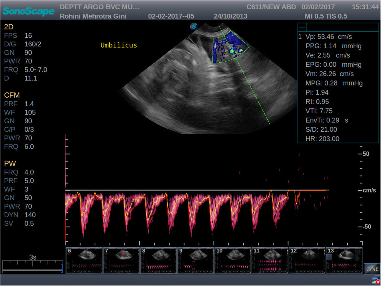Click the CFM PRF value 1.4

click(29, 104)
